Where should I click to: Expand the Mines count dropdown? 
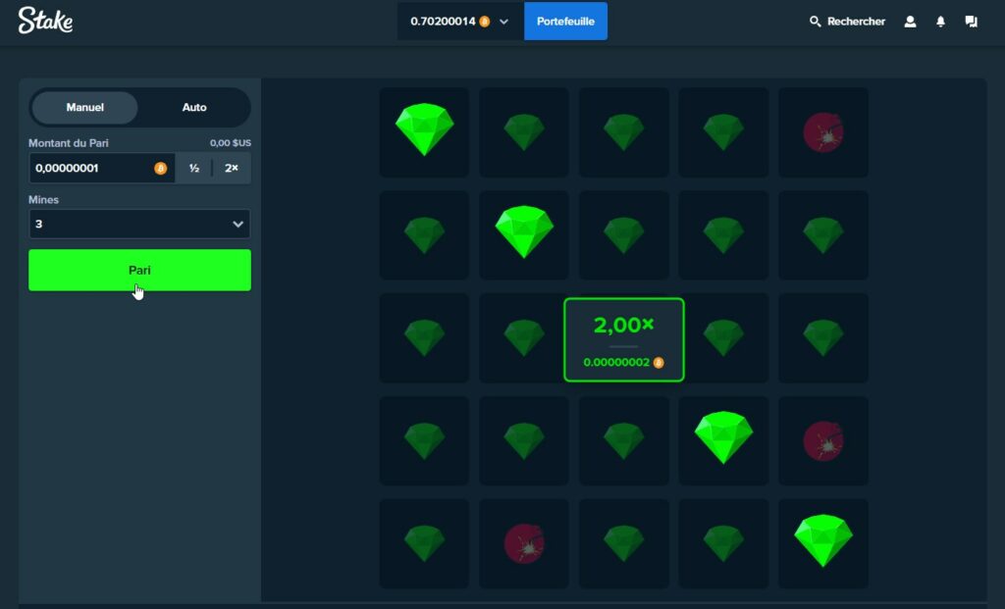[x=139, y=224]
